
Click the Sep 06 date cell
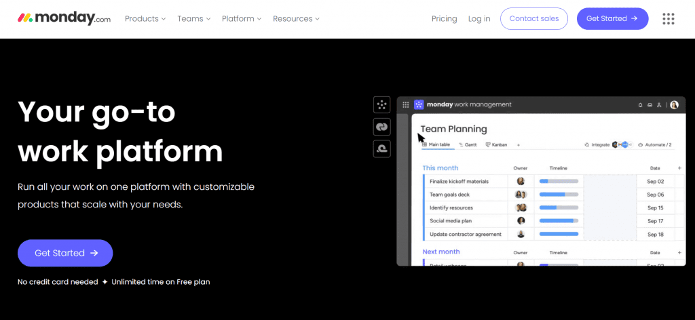coord(655,195)
